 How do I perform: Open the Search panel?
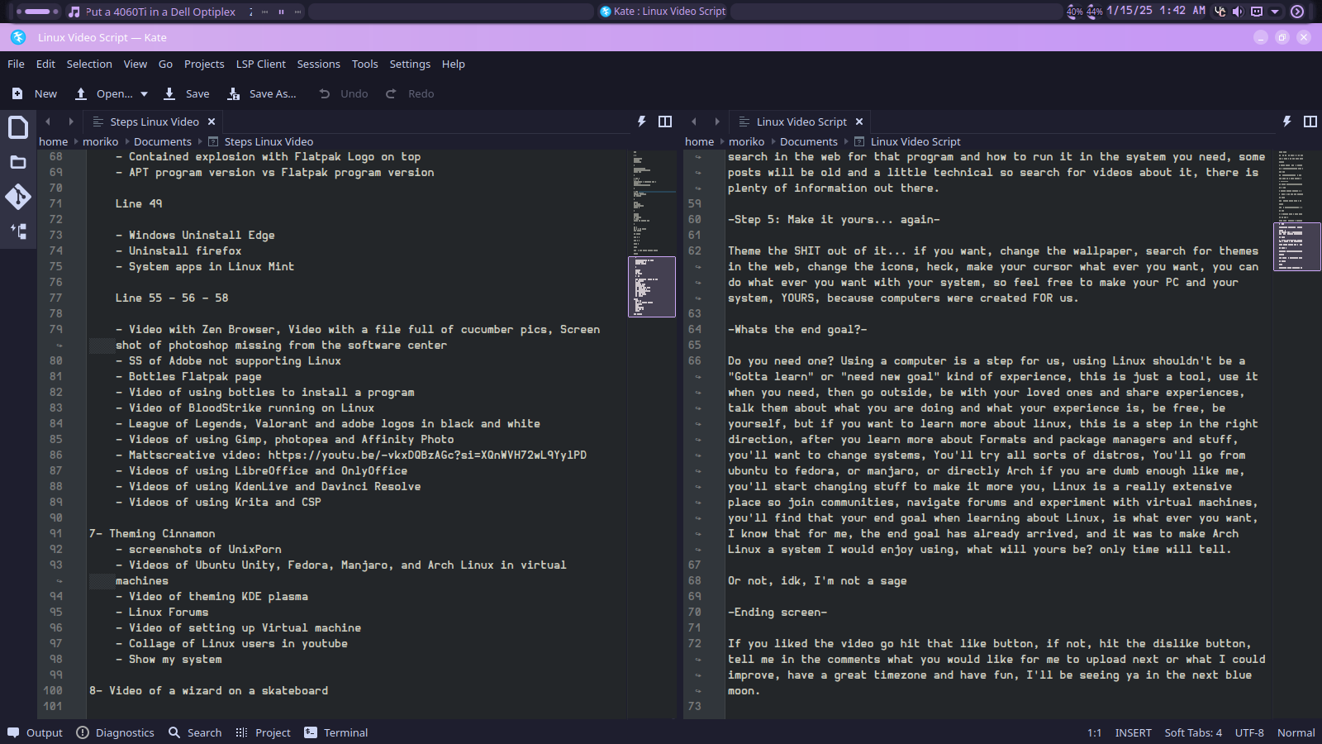[195, 732]
